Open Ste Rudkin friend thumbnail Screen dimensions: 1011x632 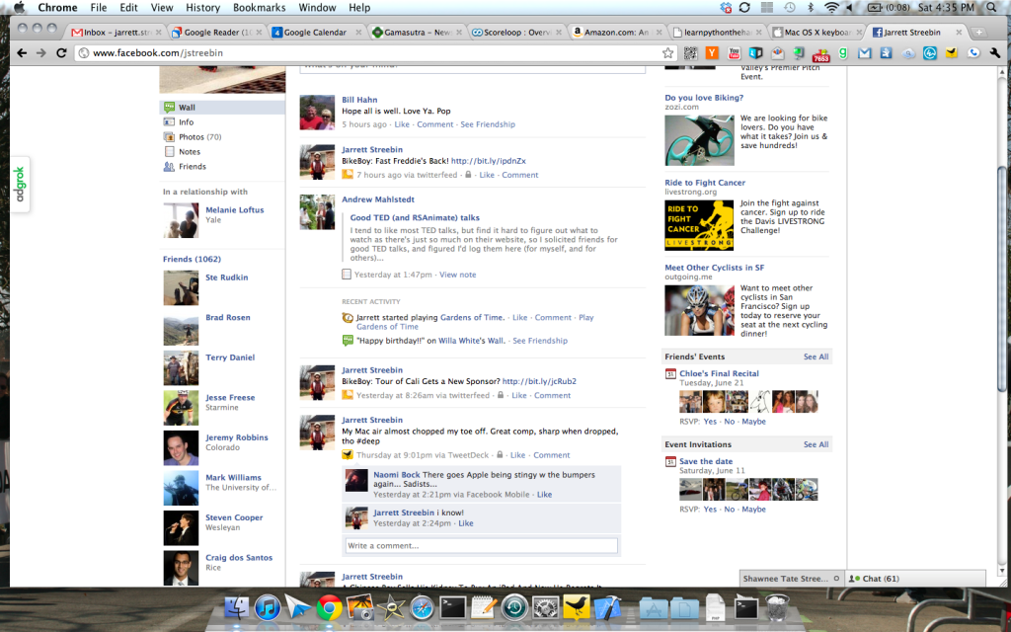tap(181, 287)
